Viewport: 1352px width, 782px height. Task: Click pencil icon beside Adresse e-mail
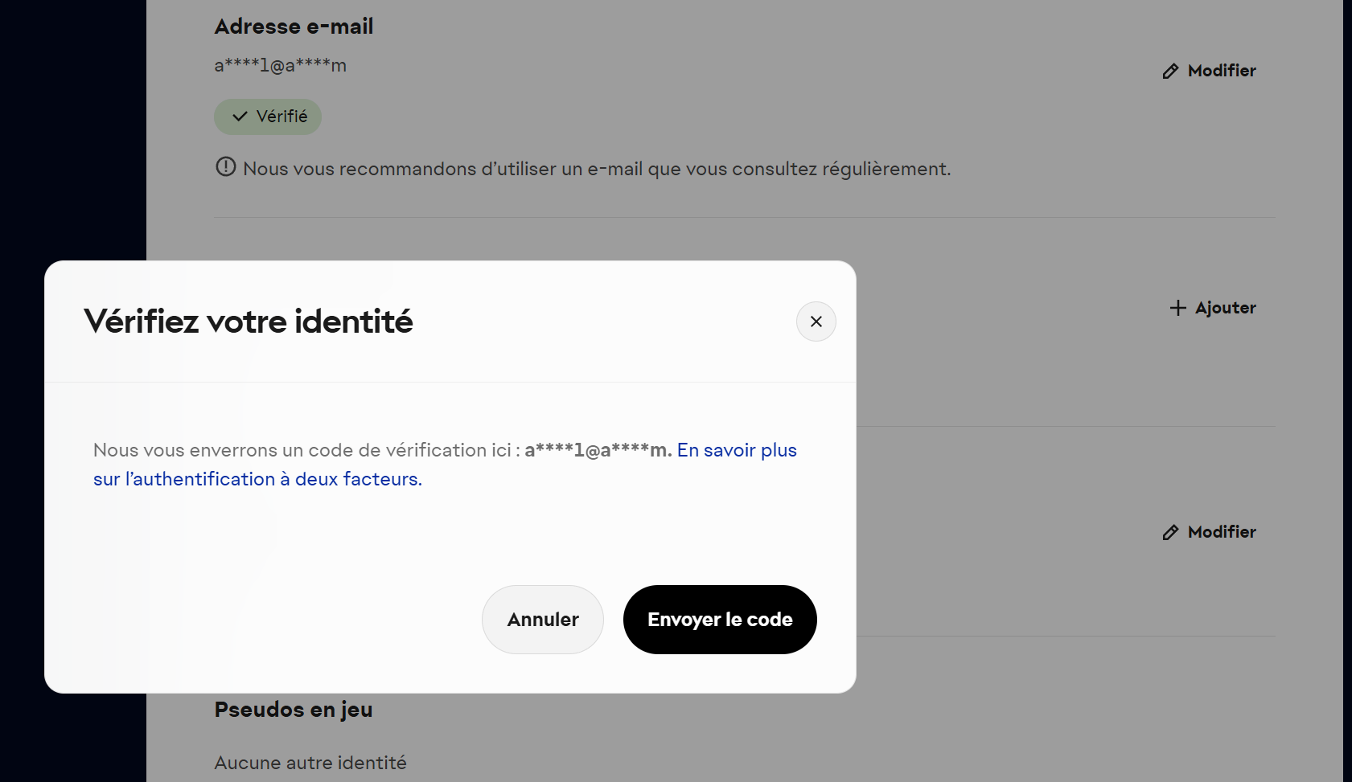tap(1170, 72)
